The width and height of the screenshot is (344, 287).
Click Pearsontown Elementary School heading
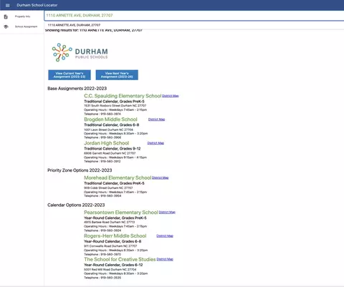pos(121,213)
